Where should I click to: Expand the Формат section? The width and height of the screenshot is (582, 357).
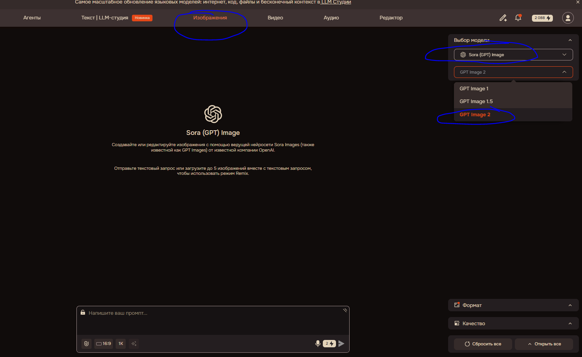513,305
